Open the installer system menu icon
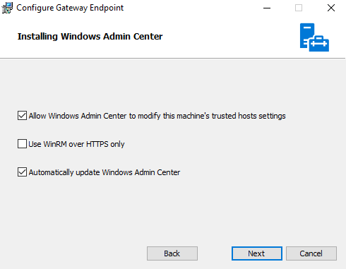The width and height of the screenshot is (346, 269). [x=7, y=8]
